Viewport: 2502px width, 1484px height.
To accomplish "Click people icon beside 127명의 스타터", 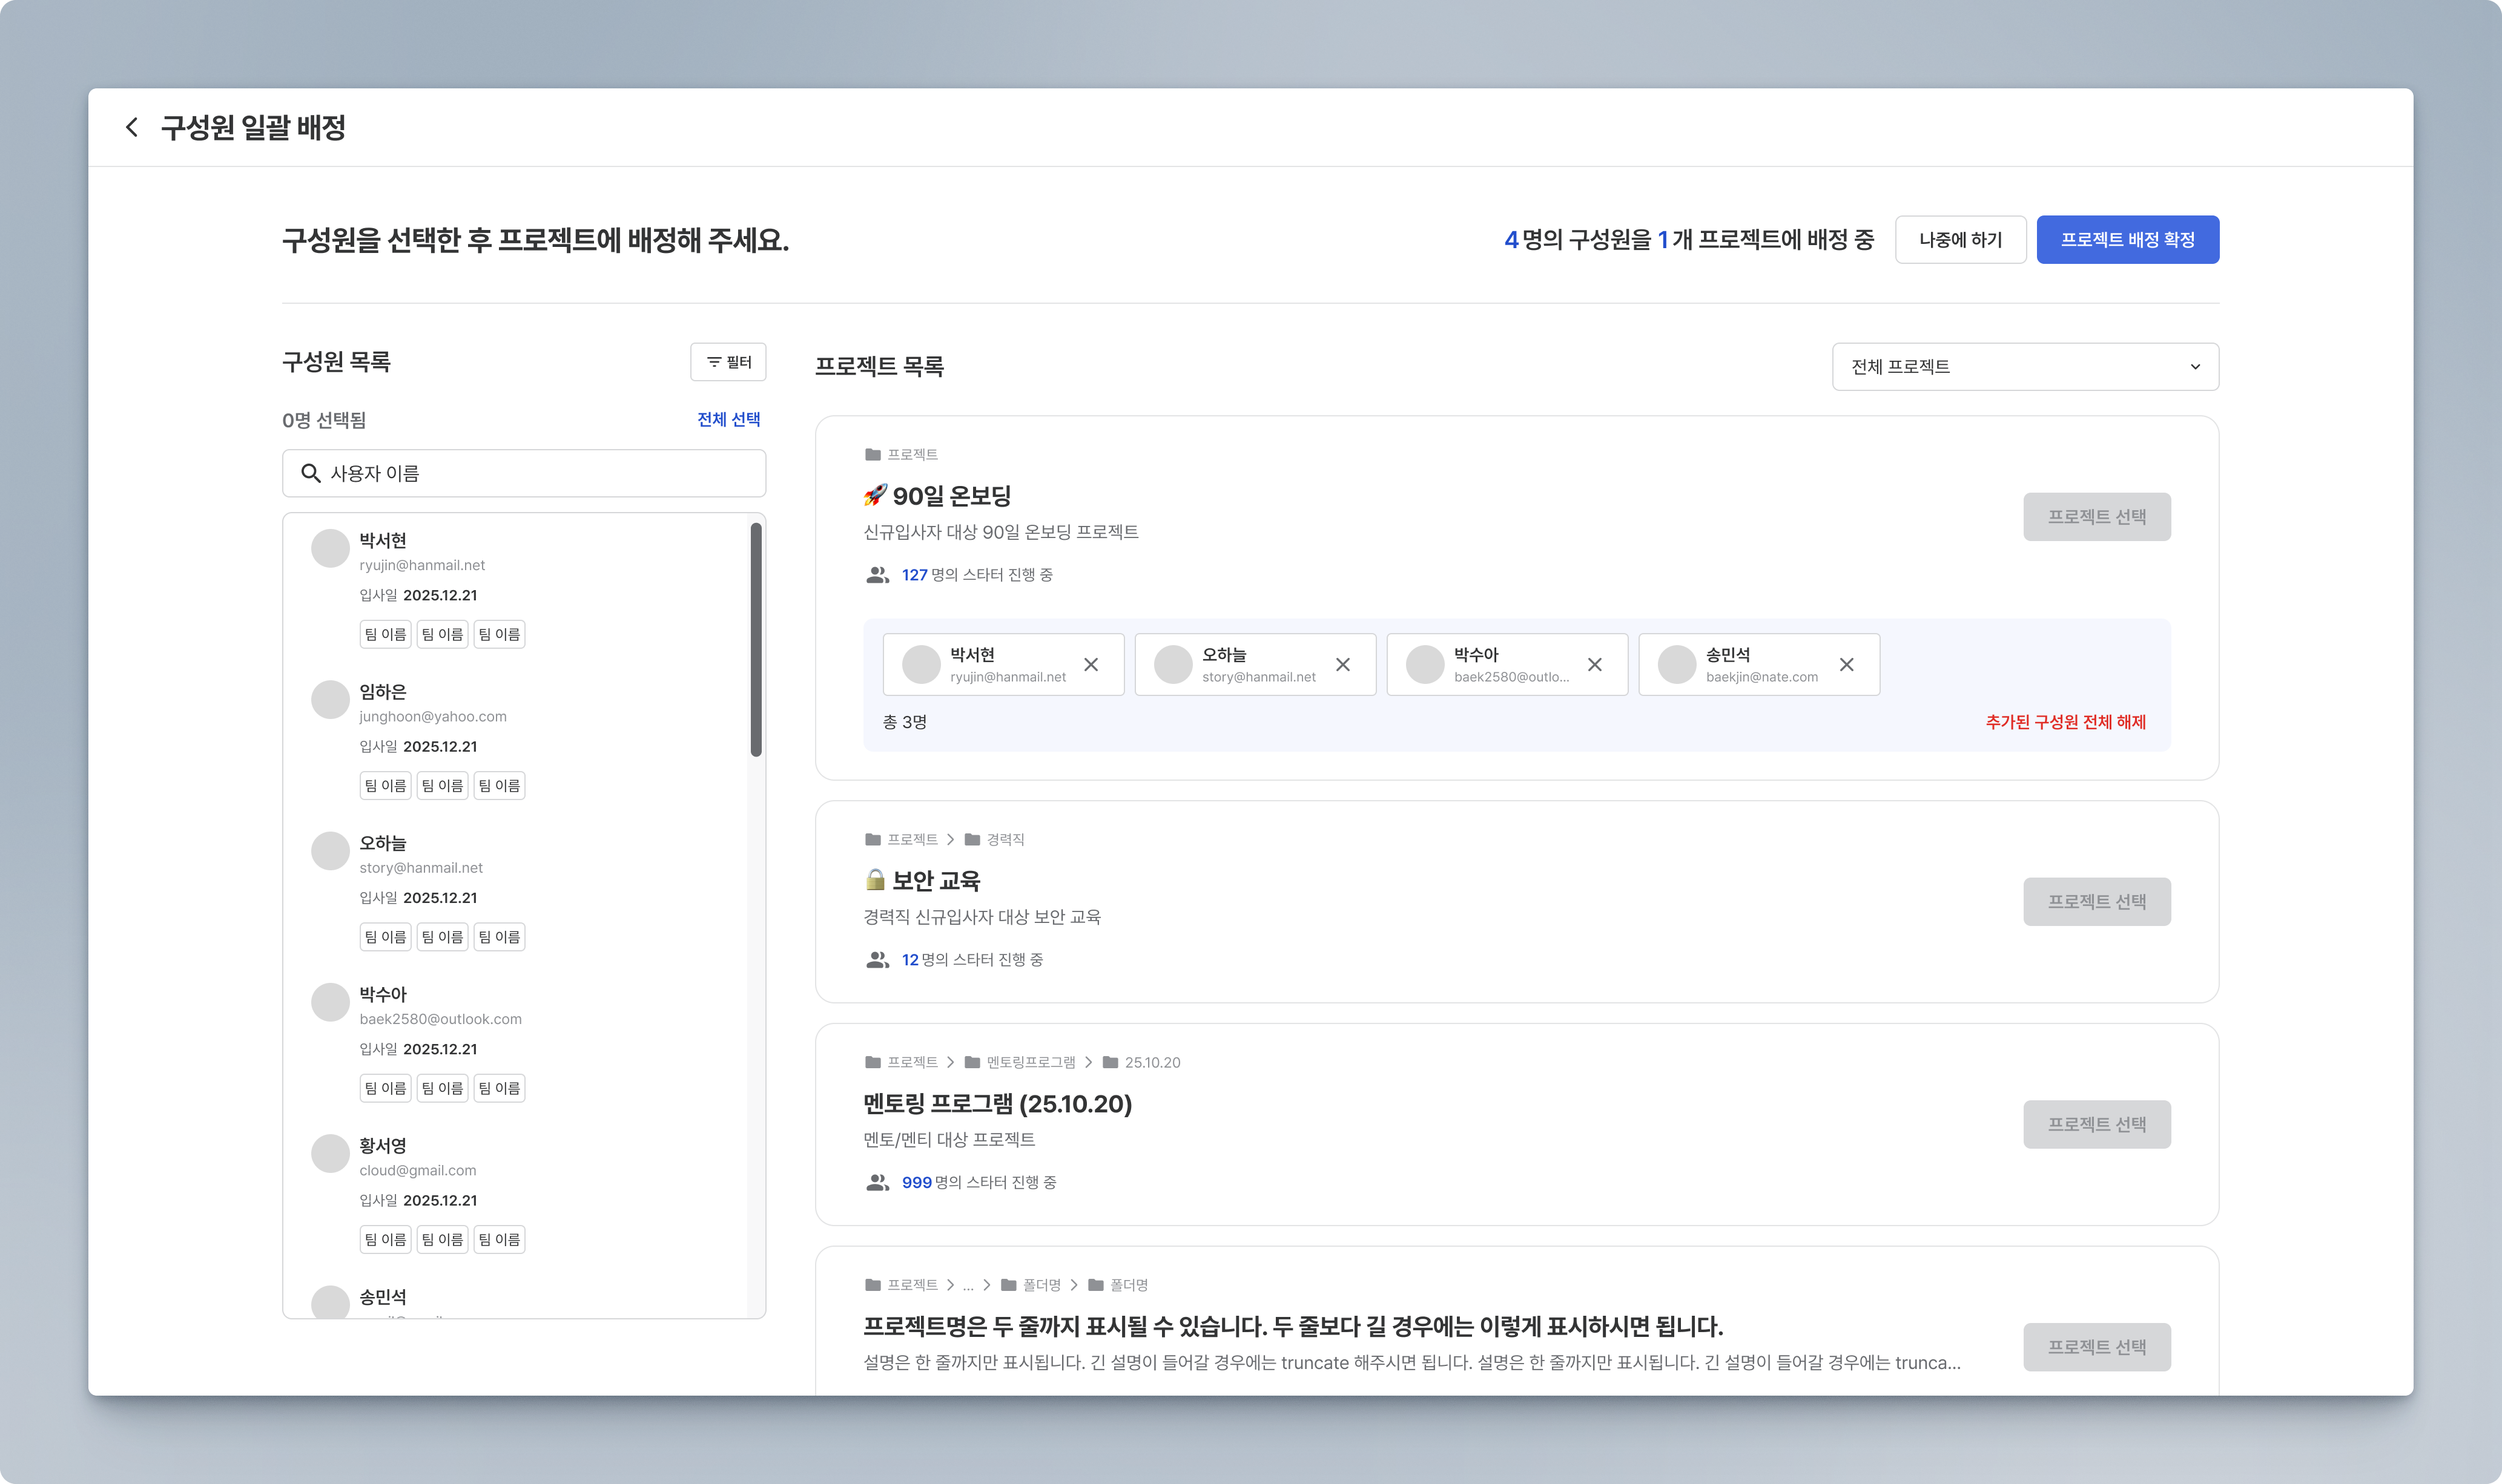I will point(877,575).
